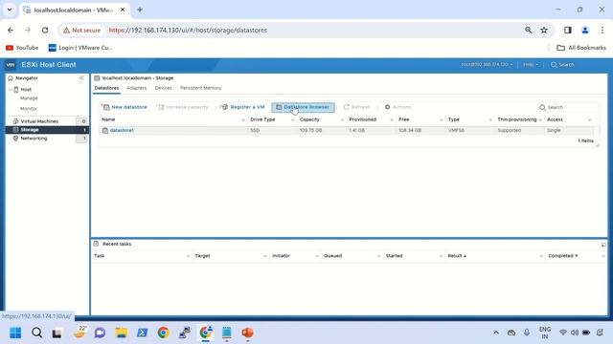Screen dimensions: 613x344
Task: Switch to the Persistent Memory tab
Action: 200,88
